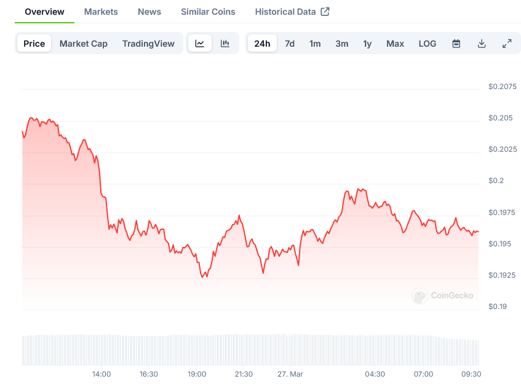Click the volume bars under the chart
This screenshot has width=521, height=384.
(x=250, y=350)
